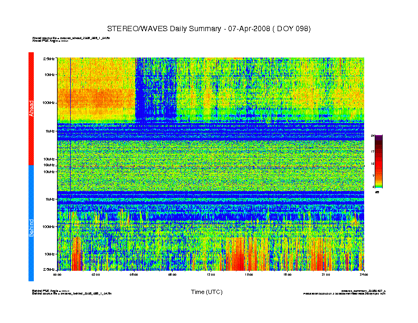Click the '09:00' time tick label
Image resolution: width=418 pixels, height=323 pixels.
click(x=172, y=274)
